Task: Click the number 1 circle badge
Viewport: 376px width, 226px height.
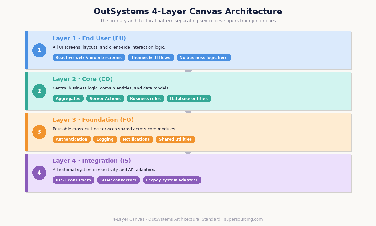Action: [39, 50]
